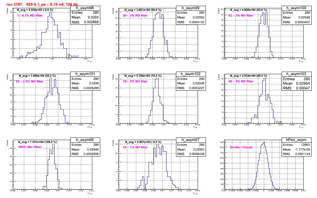This screenshot has width=317, height=198.
Task: Click Mean value 0.02952 in h_asym99
Action: click(199, 18)
